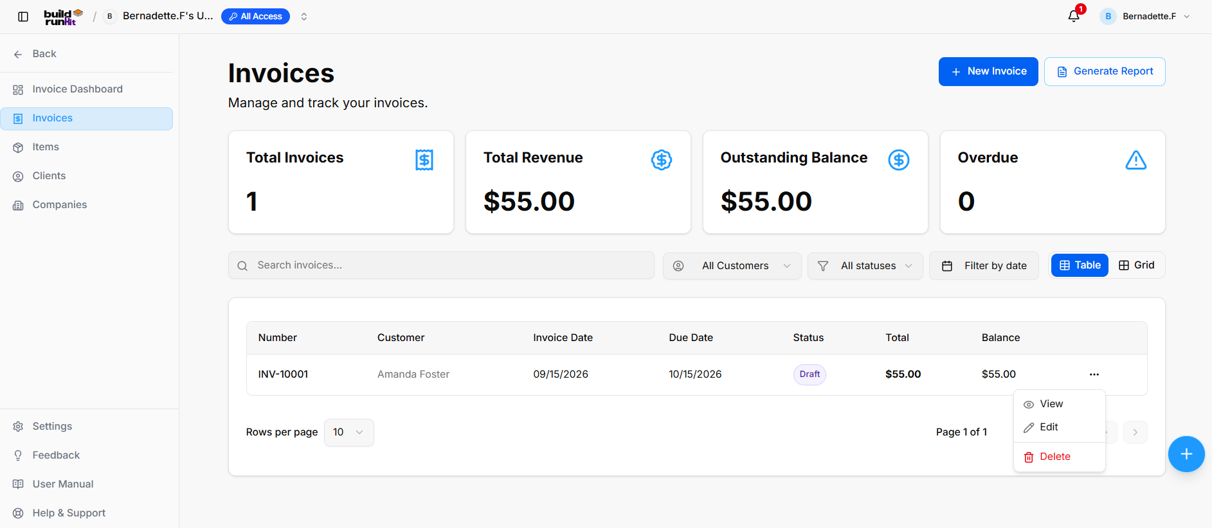Viewport: 1212px width, 528px height.
Task: Go to the next page arrow
Action: (1135, 432)
